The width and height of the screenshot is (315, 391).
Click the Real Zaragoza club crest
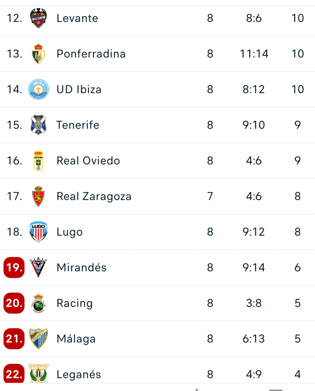[39, 196]
